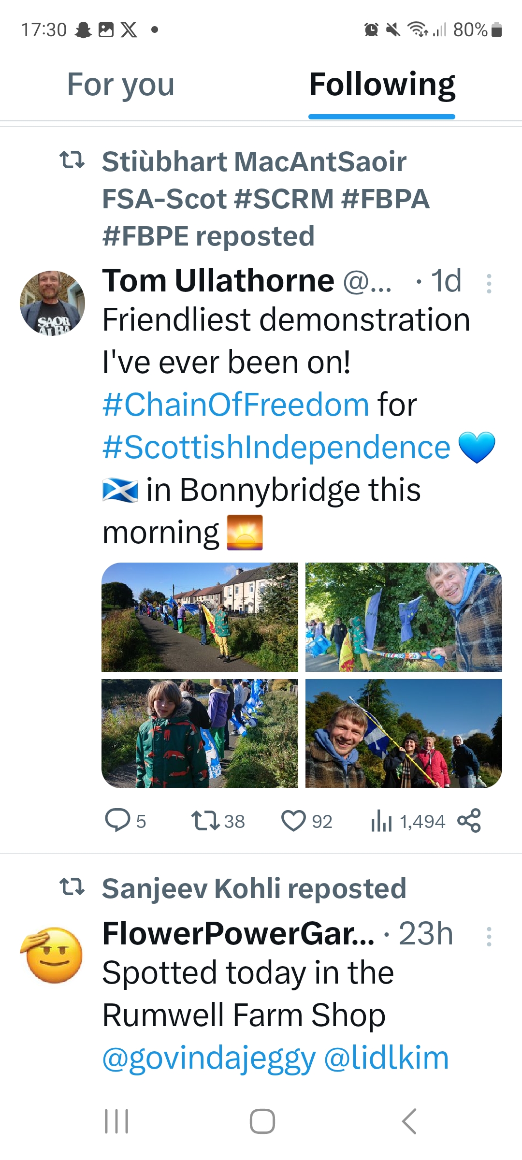Screen dimensions: 522x1160
Task: Share Tom Ullathorne's post
Action: (469, 821)
